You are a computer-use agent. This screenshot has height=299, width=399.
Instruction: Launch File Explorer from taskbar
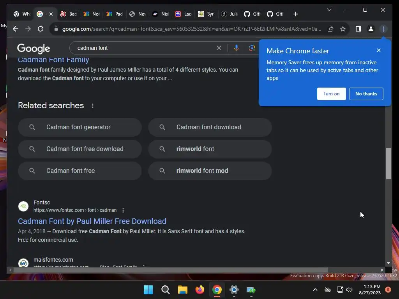(x=182, y=290)
